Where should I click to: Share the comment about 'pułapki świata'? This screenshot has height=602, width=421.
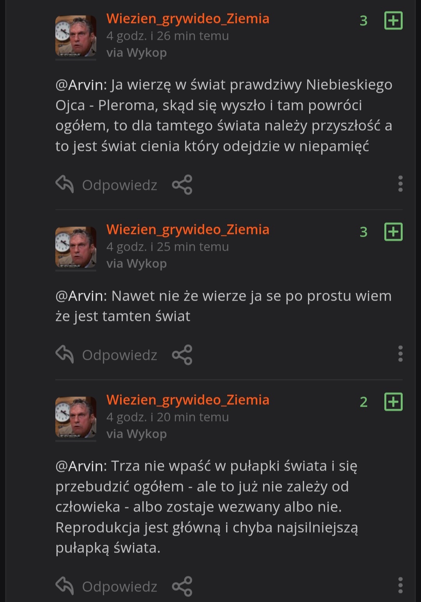pyautogui.click(x=182, y=586)
